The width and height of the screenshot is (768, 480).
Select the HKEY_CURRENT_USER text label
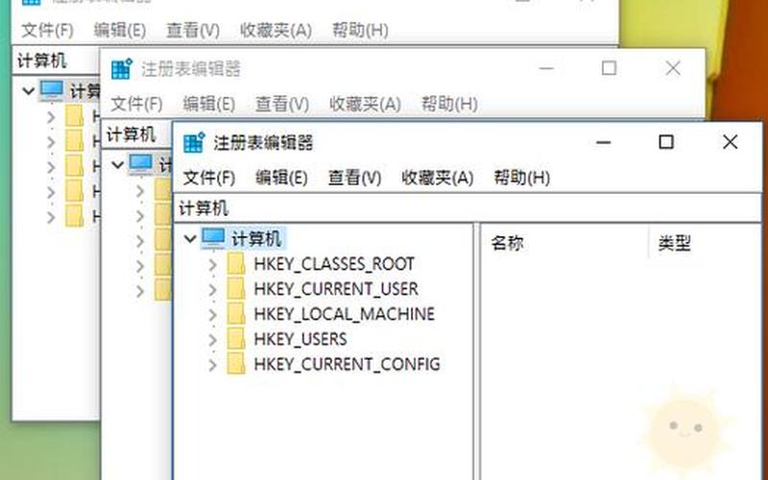[336, 289]
